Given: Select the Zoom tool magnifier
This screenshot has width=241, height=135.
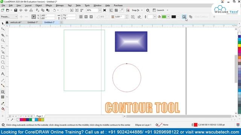Looking at the screenshot, I should [3, 40].
